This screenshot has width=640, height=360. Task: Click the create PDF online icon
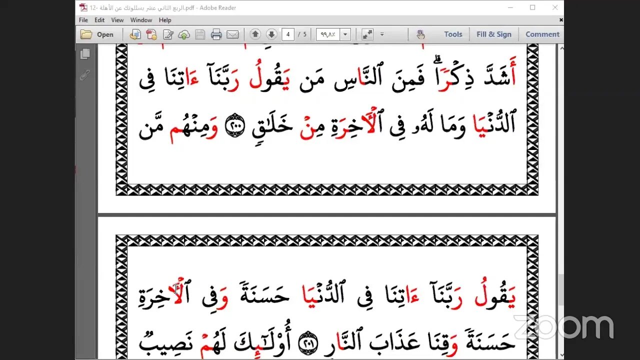pyautogui.click(x=151, y=34)
